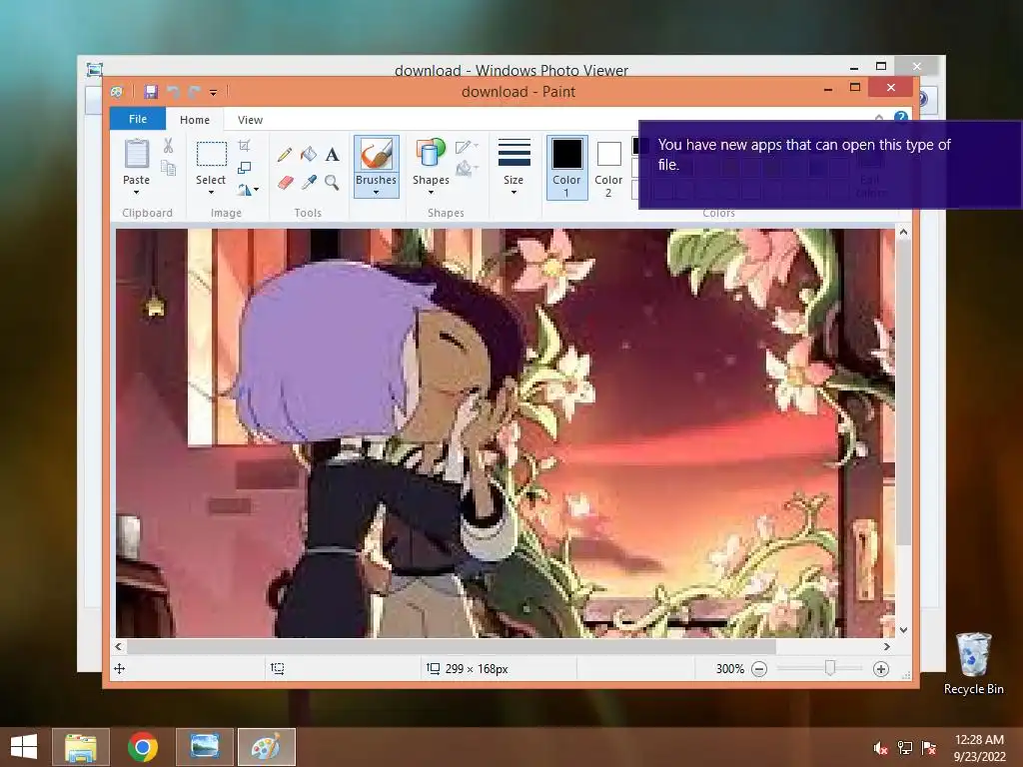Open File Explorer from the taskbar

tap(81, 747)
